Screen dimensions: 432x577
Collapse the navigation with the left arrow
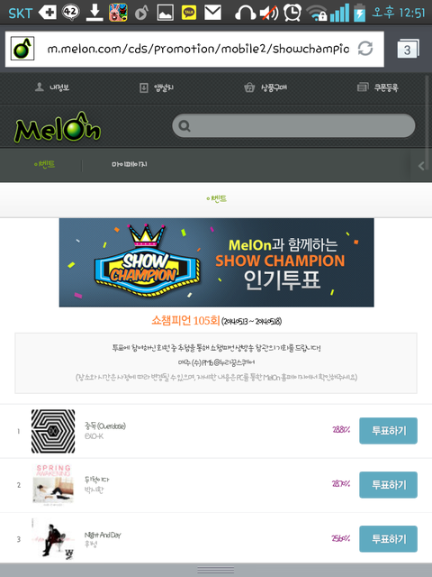[x=421, y=166]
